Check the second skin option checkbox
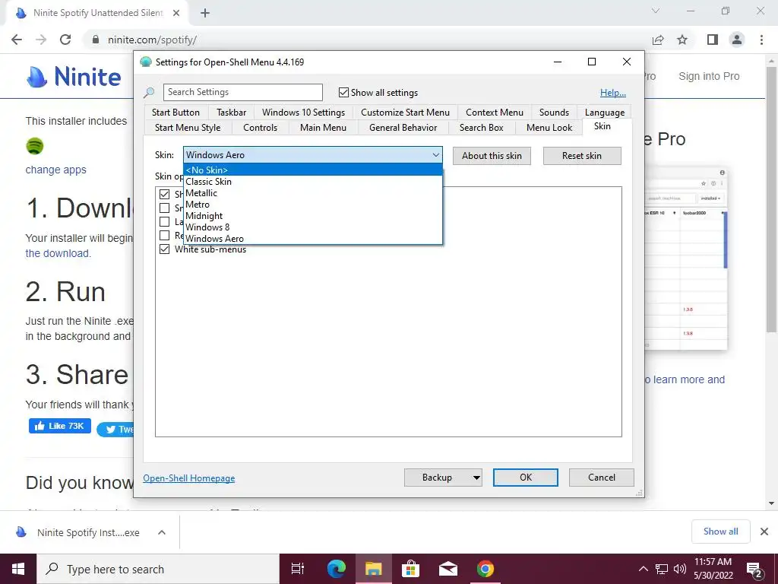778x584 pixels. (165, 208)
